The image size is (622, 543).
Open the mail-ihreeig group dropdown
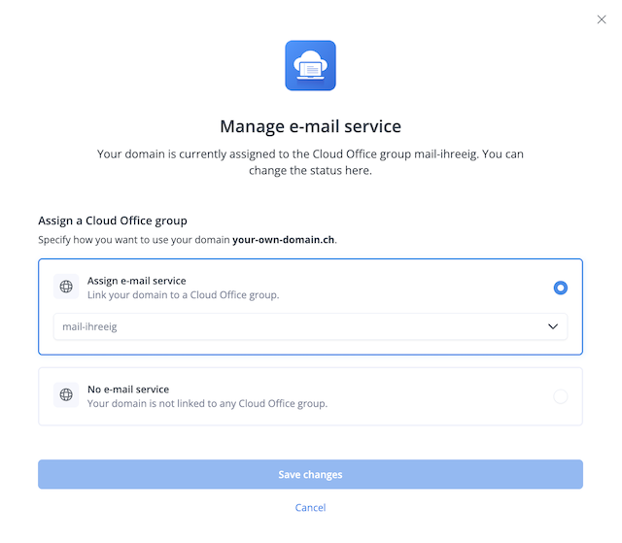(x=311, y=326)
